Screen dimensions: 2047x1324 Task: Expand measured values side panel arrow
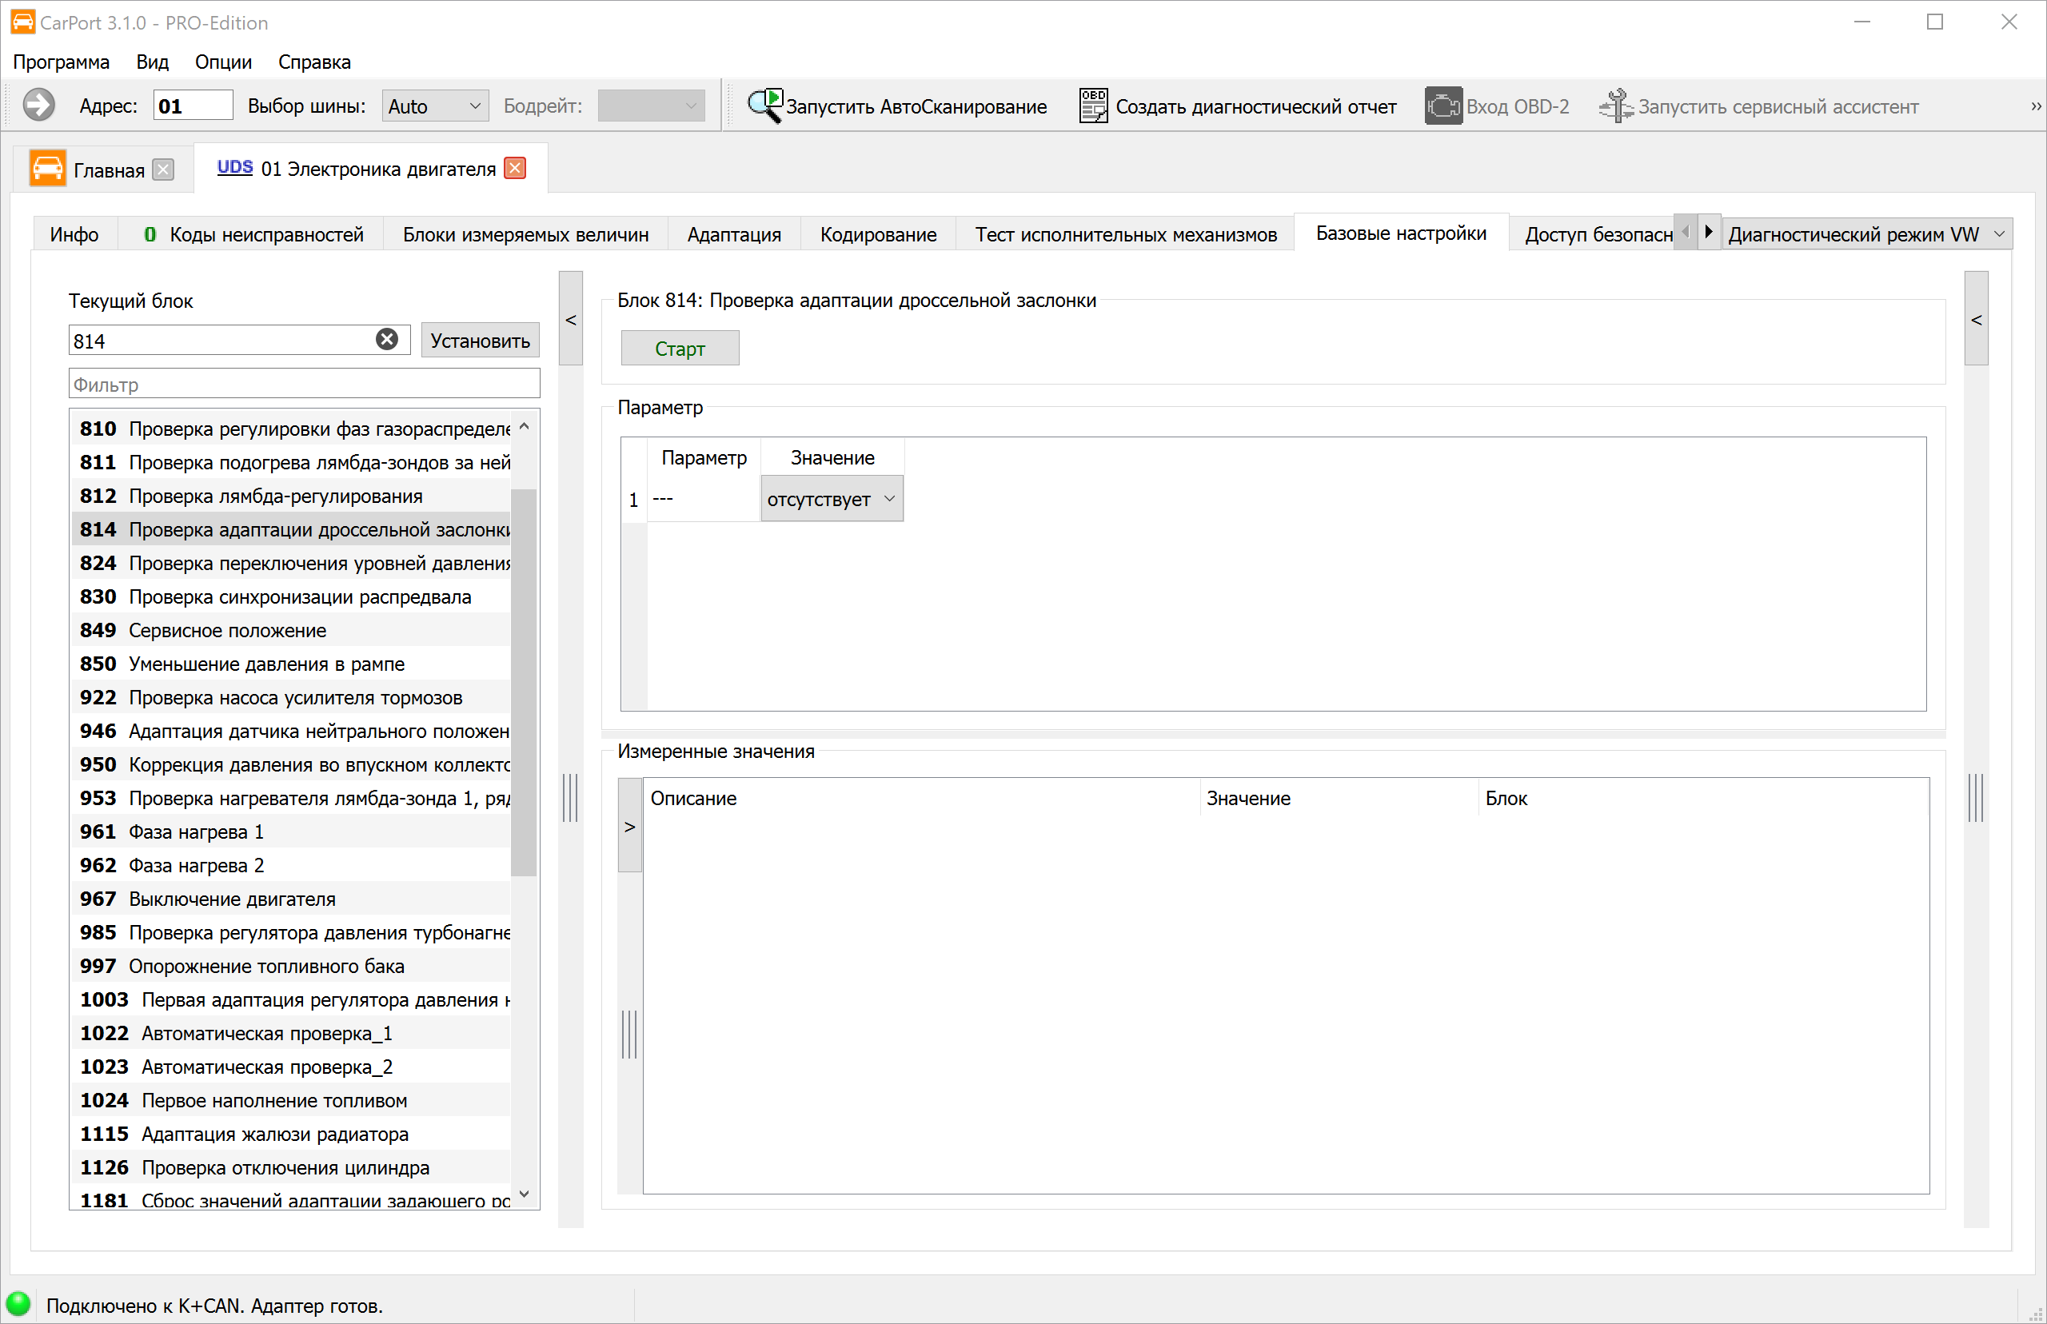630,826
